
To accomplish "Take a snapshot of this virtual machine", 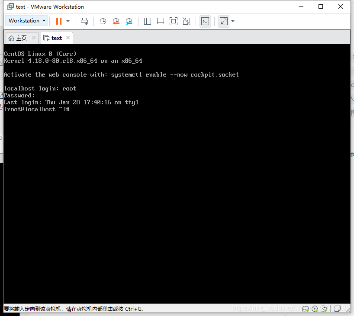I will click(x=103, y=22).
